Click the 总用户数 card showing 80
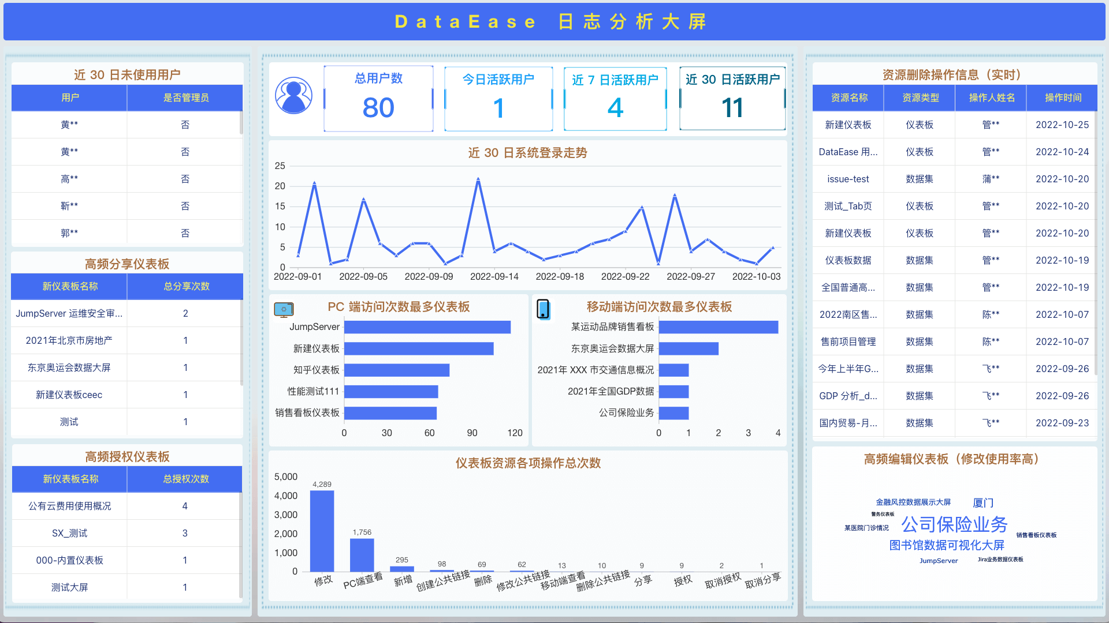 pos(378,98)
